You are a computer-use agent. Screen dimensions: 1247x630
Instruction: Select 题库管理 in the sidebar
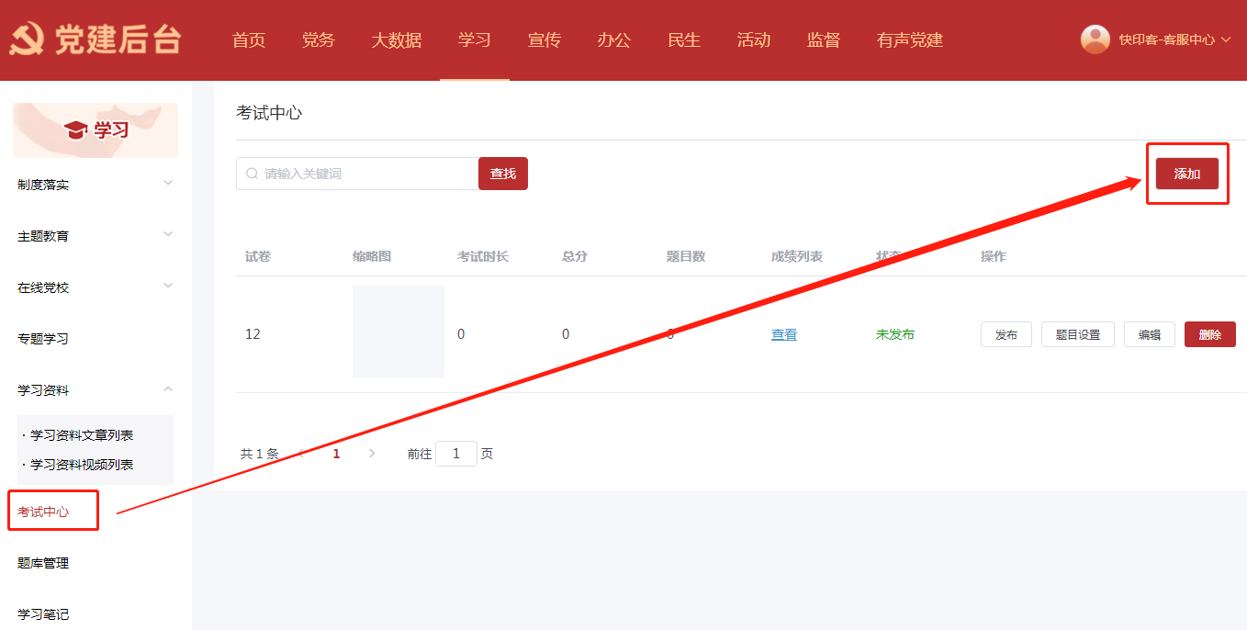[x=43, y=563]
